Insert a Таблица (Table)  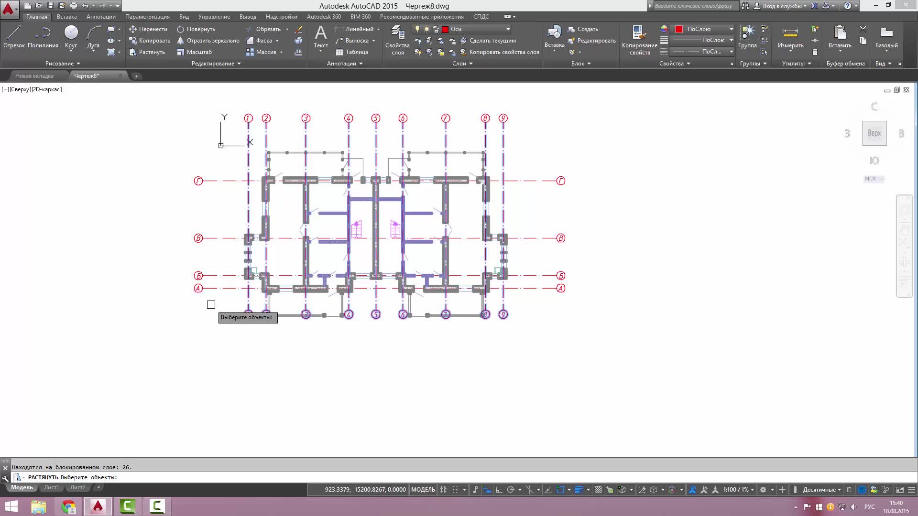(x=352, y=52)
